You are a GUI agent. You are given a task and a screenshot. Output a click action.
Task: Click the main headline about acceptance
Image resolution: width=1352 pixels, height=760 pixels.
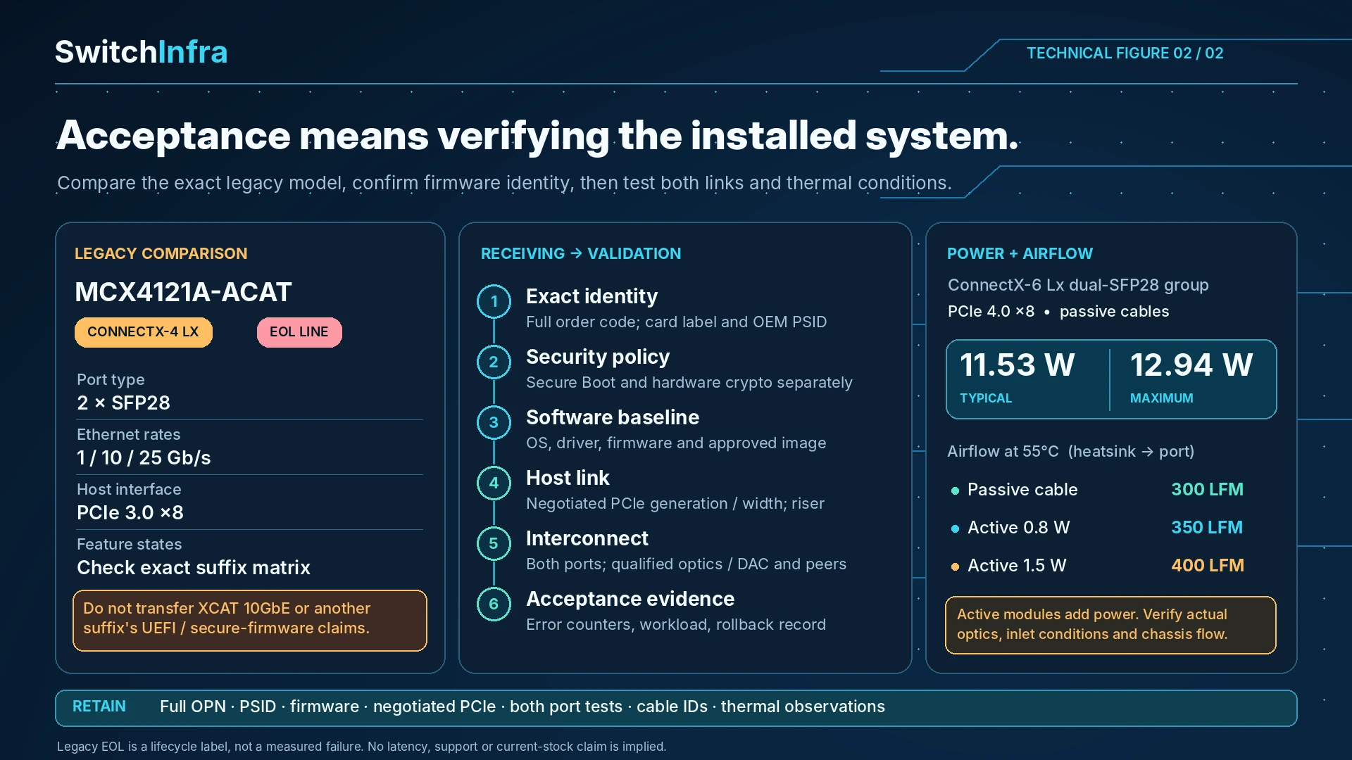pos(538,135)
